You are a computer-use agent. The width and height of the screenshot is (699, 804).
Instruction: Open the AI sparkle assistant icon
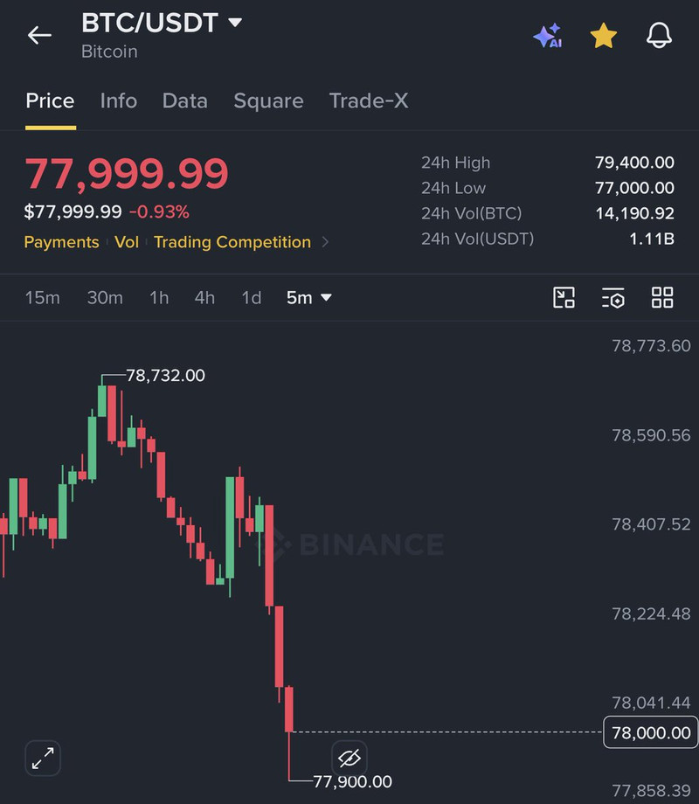coord(548,36)
